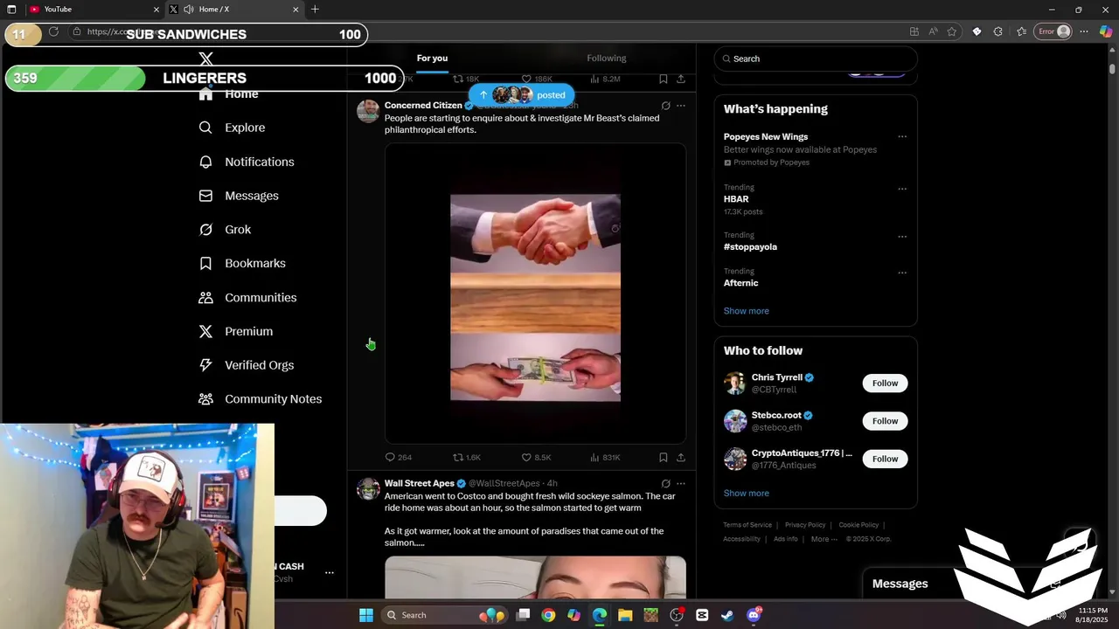The width and height of the screenshot is (1119, 629).
Task: Open account menu dots at sidebar bottom
Action: click(x=330, y=573)
